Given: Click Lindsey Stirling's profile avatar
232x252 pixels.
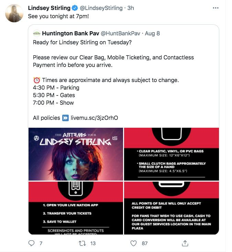Looking at the screenshot, I should pyautogui.click(x=14, y=13).
